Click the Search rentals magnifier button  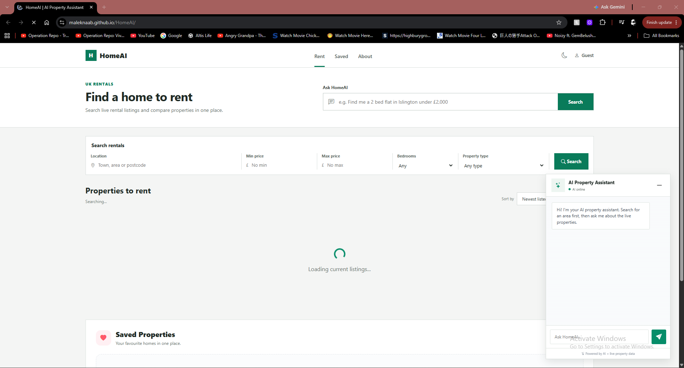(x=571, y=161)
